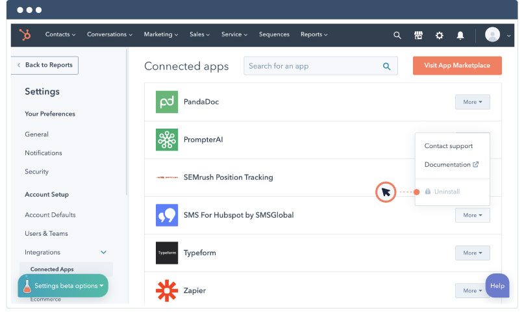Viewport: 524px width, 315px height.
Task: Click the lock icon beside Uninstall
Action: 427,192
